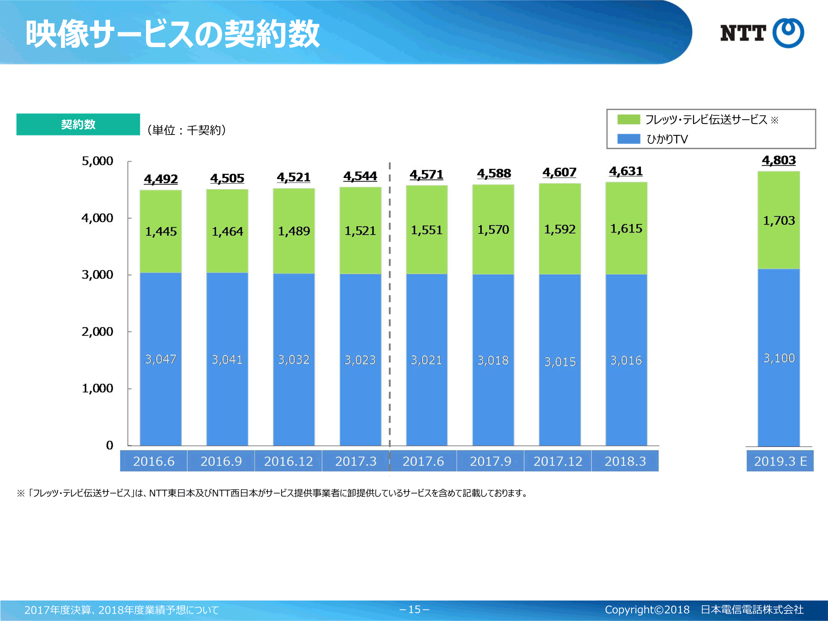Select the 2016.12 axis label
828x621 pixels.
pyautogui.click(x=289, y=461)
